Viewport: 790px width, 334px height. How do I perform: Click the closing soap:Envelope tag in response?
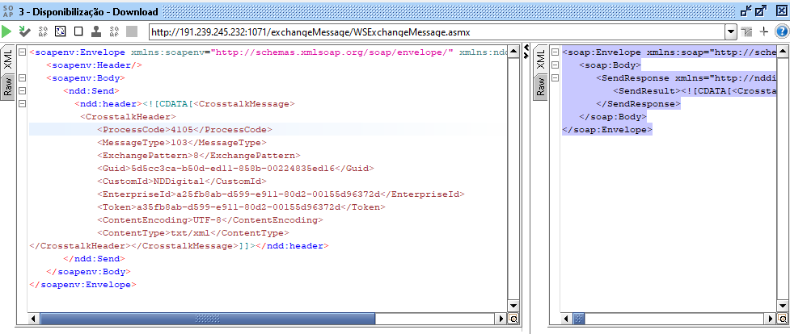tap(607, 130)
